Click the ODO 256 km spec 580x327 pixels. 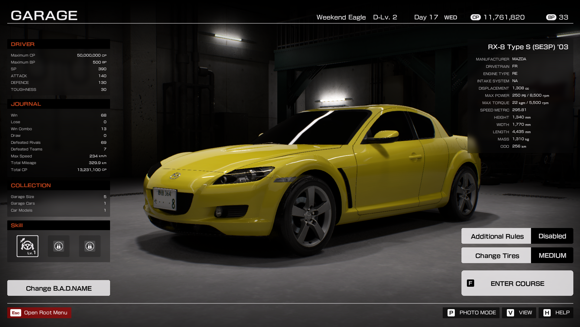(x=513, y=146)
